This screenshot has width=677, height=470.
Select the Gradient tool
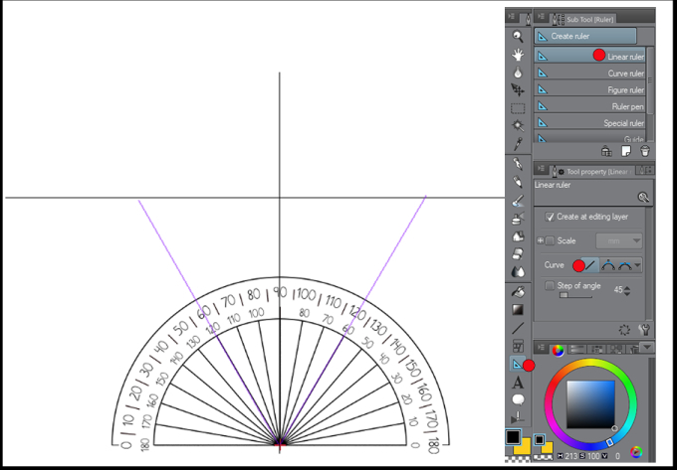pos(518,310)
